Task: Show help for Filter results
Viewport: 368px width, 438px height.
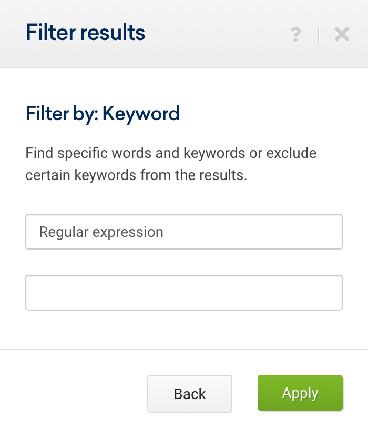Action: point(295,35)
